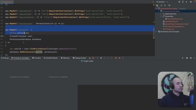Click the search magnifier in Solution panel
This screenshot has width=196, height=110.
pos(169,5)
